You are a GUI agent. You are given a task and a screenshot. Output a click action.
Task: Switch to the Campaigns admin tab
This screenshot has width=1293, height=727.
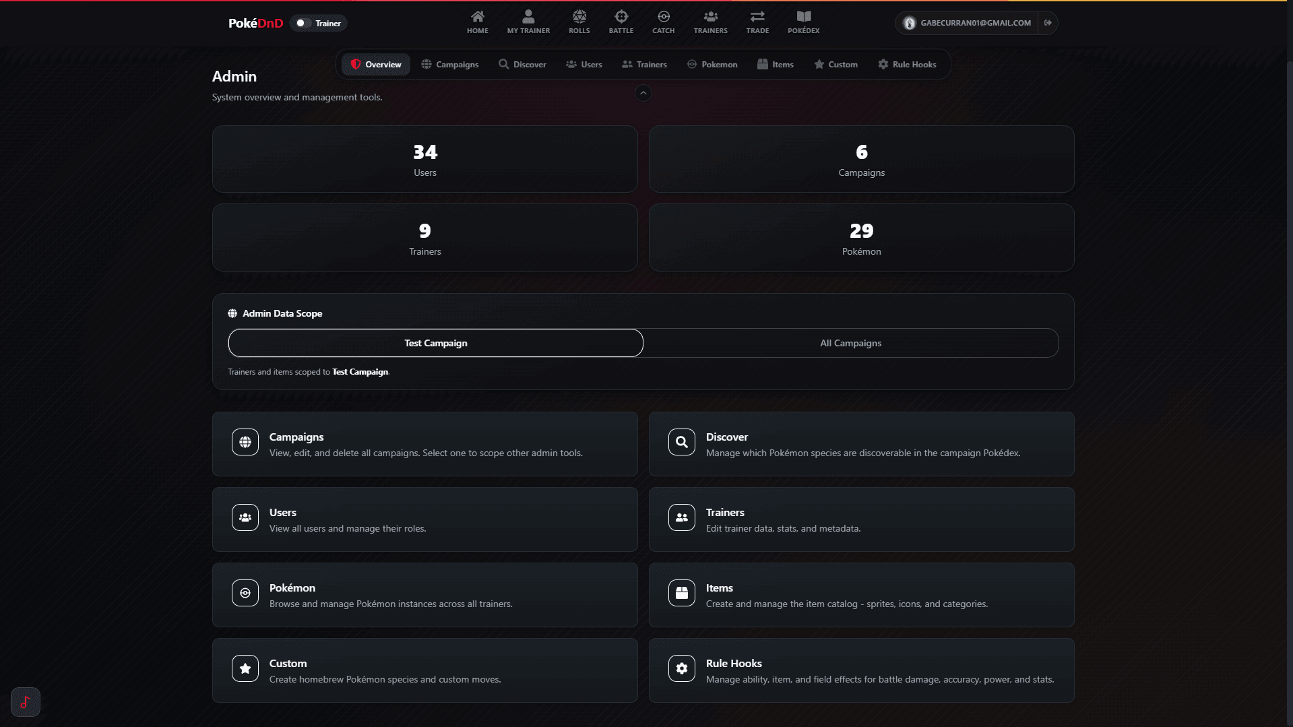(x=450, y=65)
